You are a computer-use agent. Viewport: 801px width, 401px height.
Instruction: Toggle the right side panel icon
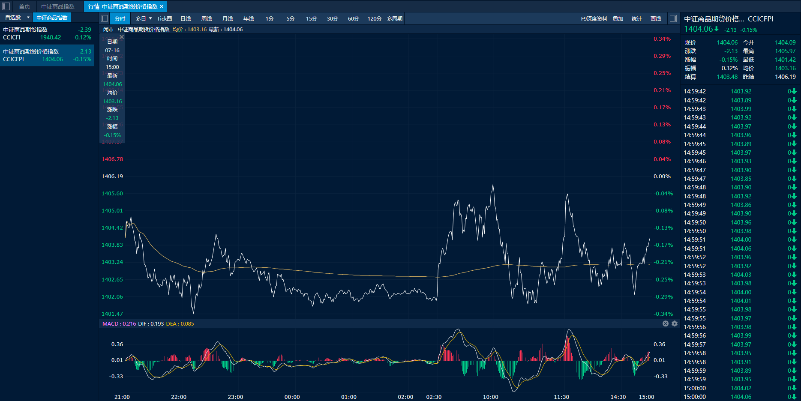[x=673, y=18]
